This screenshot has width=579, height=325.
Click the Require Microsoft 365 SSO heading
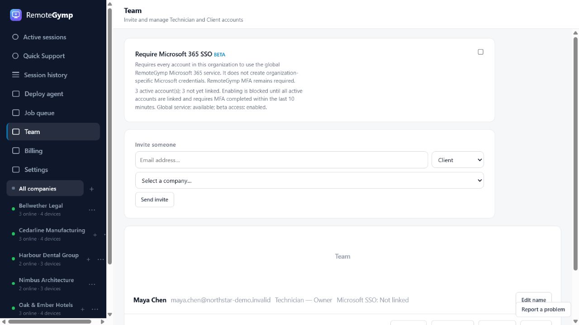(174, 54)
